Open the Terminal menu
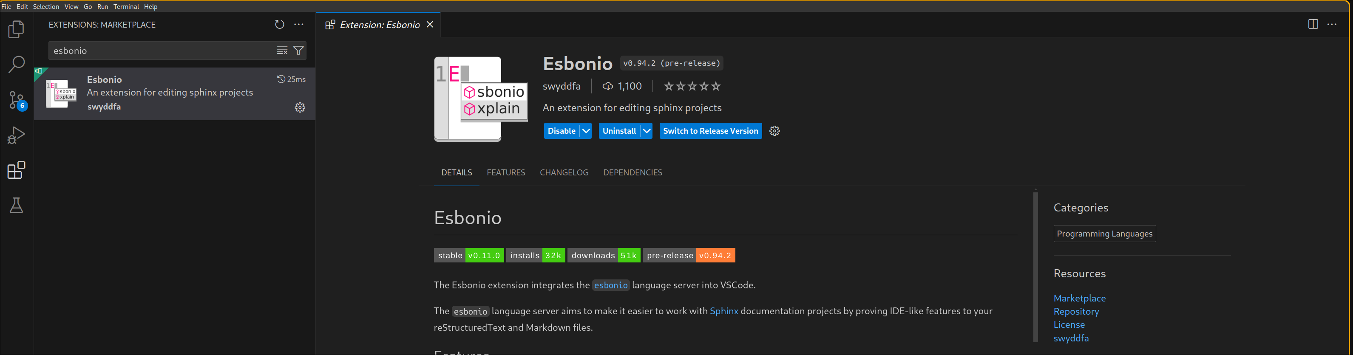The width and height of the screenshot is (1353, 355). pos(126,6)
